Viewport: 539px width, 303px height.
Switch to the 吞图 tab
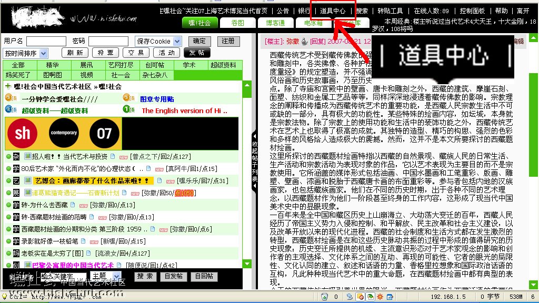(x=237, y=23)
